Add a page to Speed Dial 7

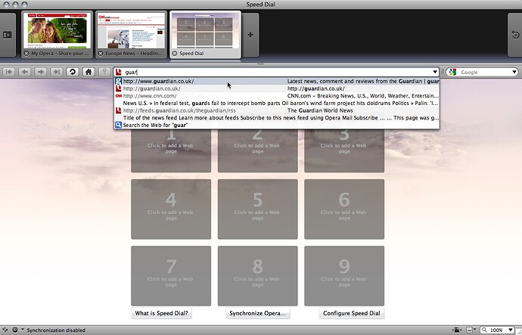171,276
